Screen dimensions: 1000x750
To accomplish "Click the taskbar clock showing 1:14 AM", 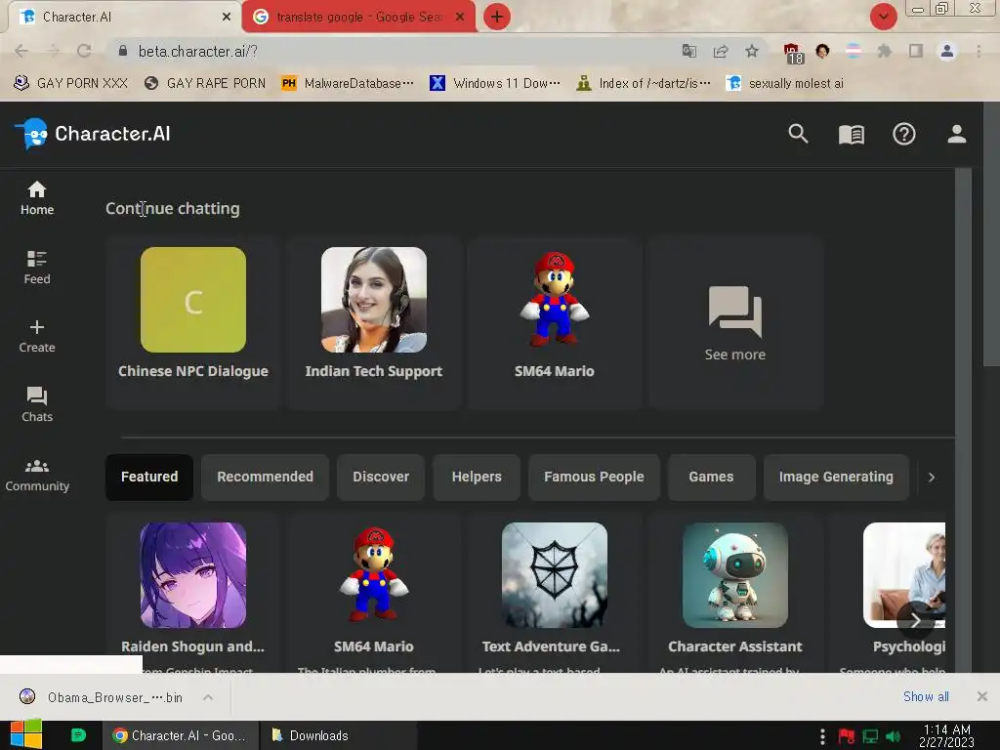I will (947, 736).
